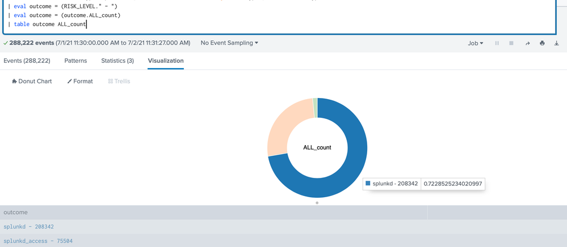This screenshot has width=567, height=247.
Task: Export results with download icon
Action: click(x=556, y=43)
